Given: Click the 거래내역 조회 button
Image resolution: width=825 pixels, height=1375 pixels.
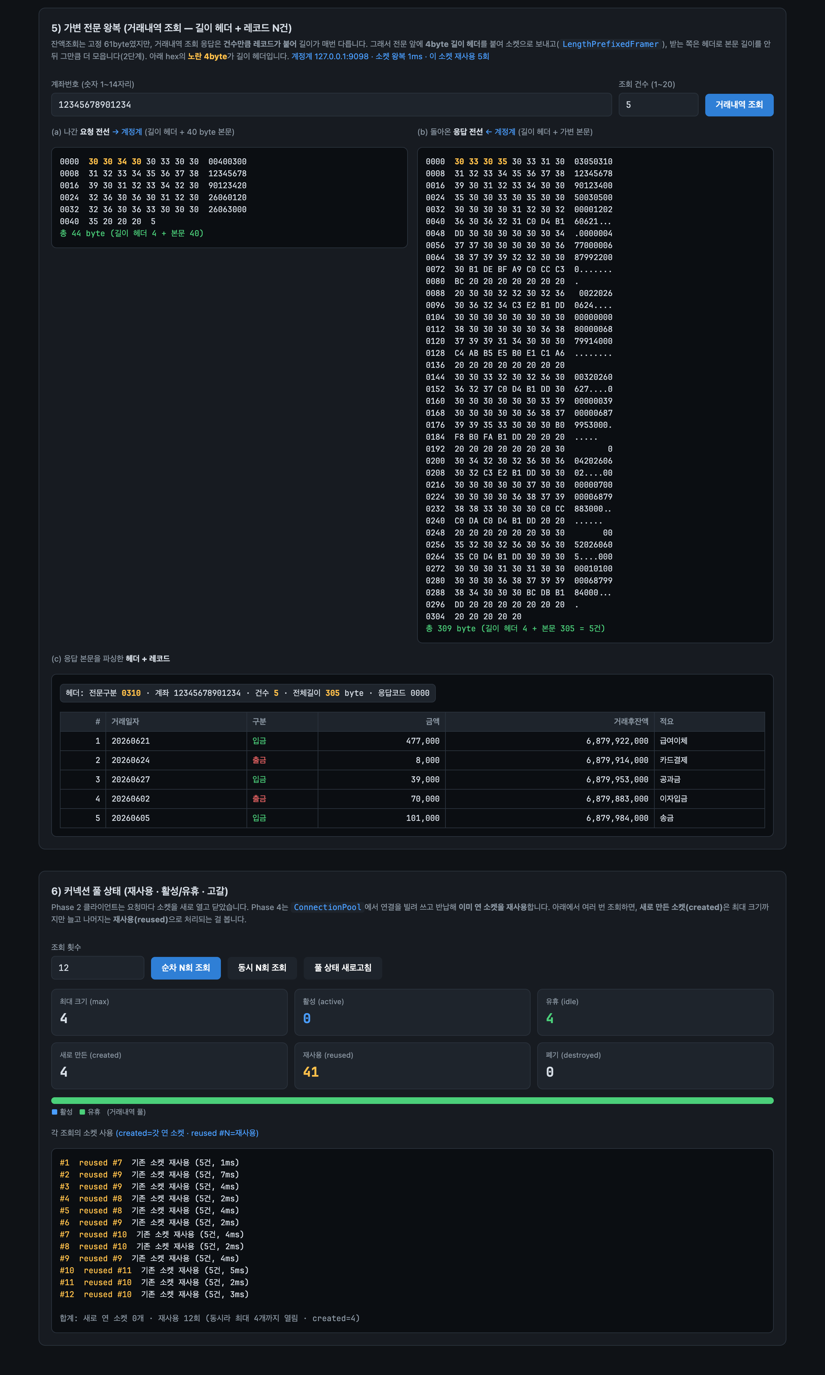Looking at the screenshot, I should click(x=739, y=104).
